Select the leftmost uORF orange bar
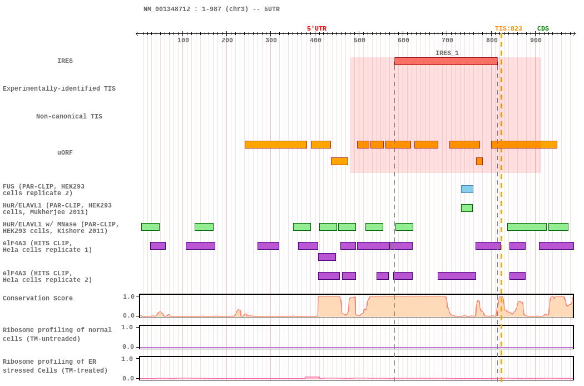 (x=275, y=145)
